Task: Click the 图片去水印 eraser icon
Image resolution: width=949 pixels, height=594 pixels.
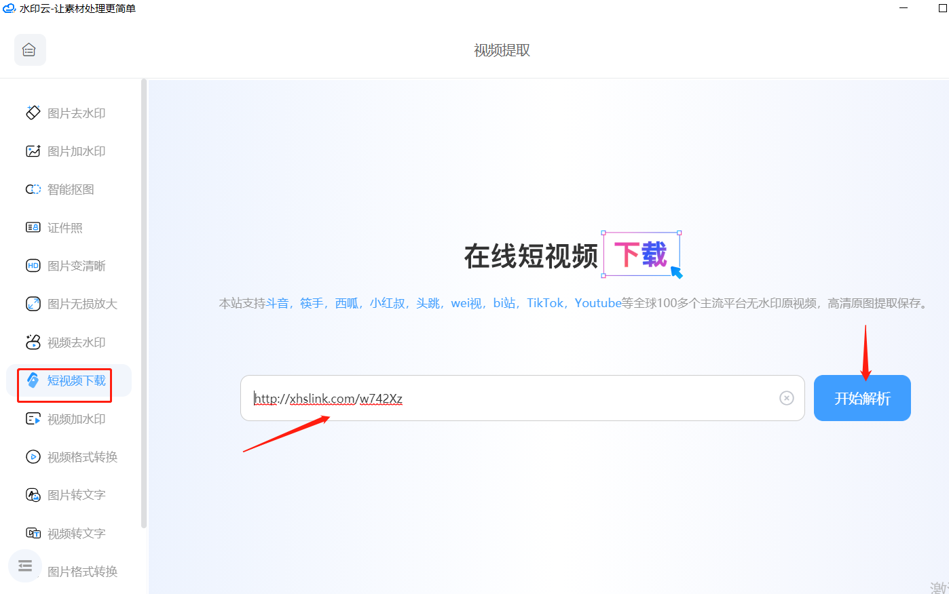Action: (x=33, y=113)
